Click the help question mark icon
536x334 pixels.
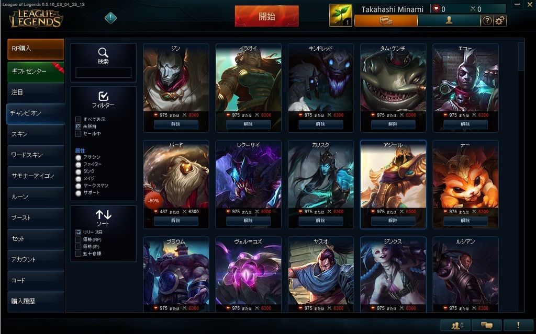tap(487, 21)
